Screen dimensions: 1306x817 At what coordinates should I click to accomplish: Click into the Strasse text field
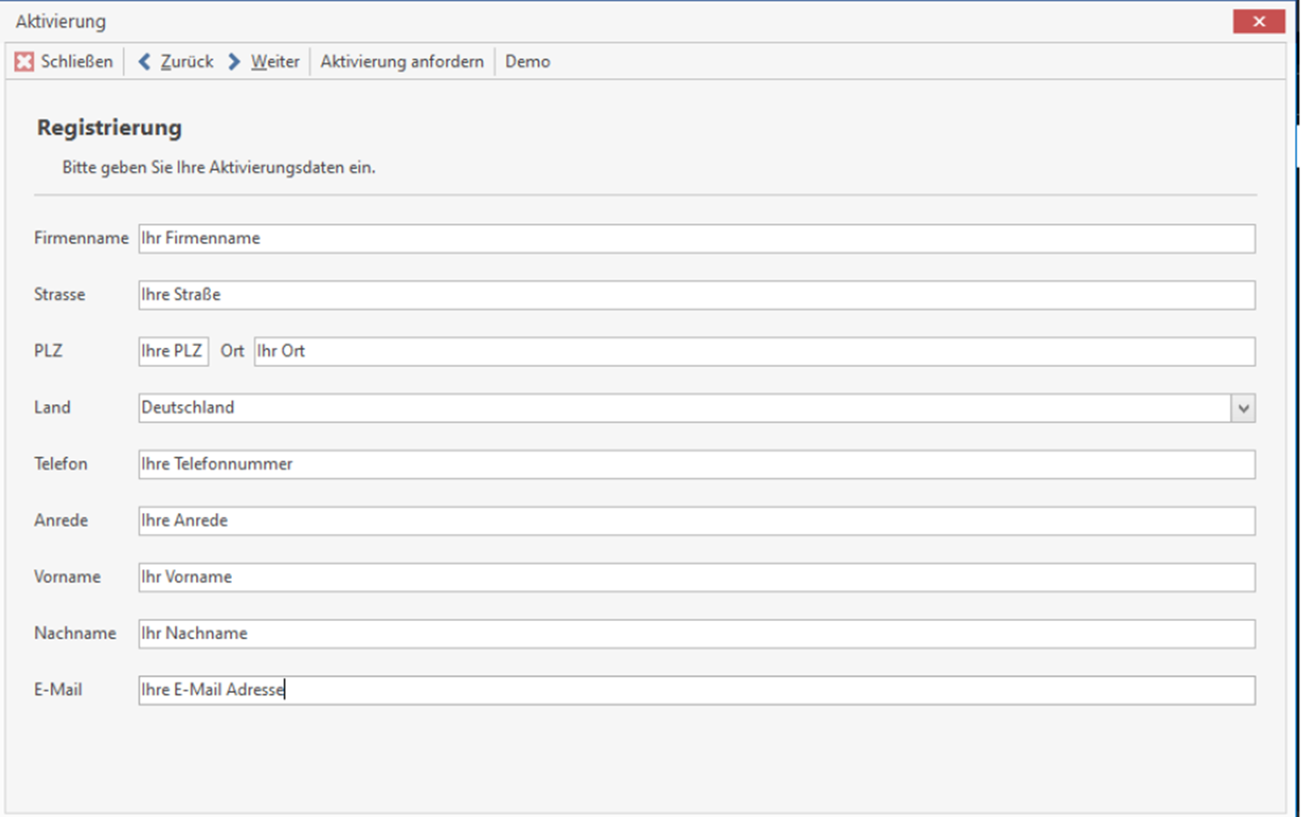(696, 295)
